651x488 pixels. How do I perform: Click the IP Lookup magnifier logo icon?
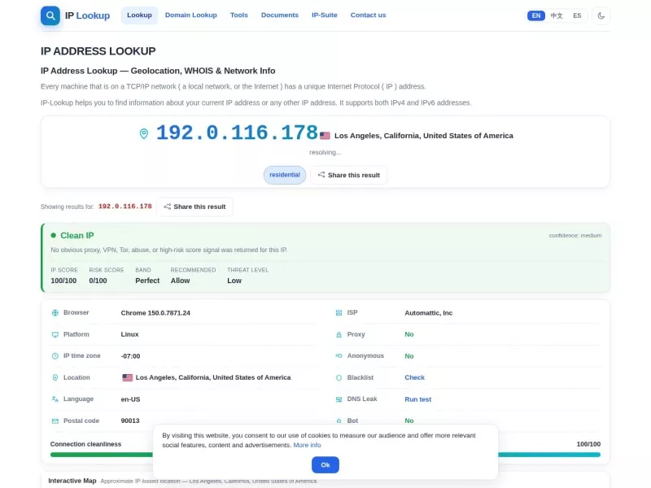click(x=50, y=15)
